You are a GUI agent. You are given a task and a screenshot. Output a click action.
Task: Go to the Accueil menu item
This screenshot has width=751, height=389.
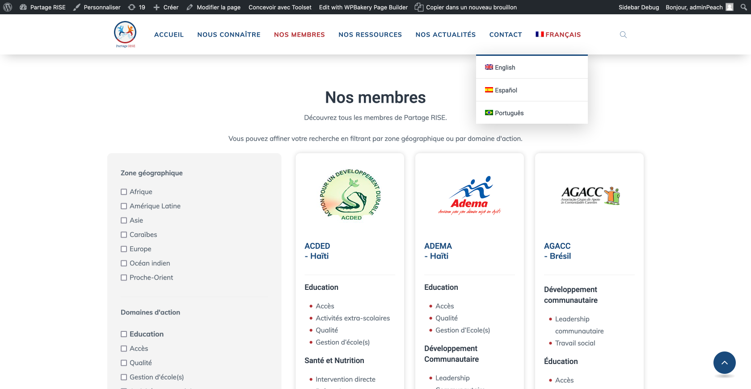click(169, 34)
